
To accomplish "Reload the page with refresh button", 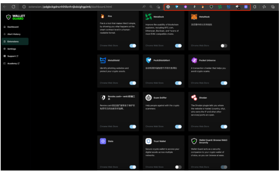I will click(x=14, y=7).
